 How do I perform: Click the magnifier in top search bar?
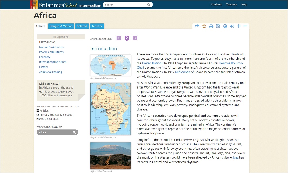tap(149, 5)
